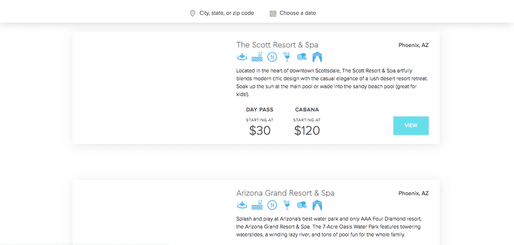
Task: Click the rolled towel icon under Arizona Grand Resort
Action: [x=302, y=205]
